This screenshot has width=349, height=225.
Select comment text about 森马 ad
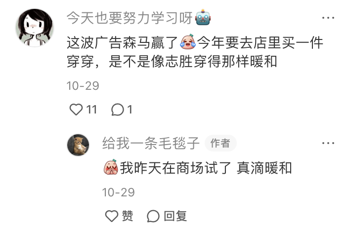[x=195, y=52]
